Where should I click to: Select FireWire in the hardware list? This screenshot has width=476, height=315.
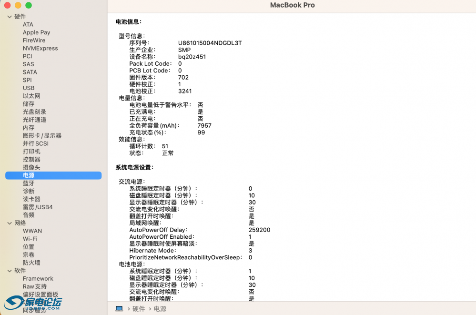[x=34, y=41]
